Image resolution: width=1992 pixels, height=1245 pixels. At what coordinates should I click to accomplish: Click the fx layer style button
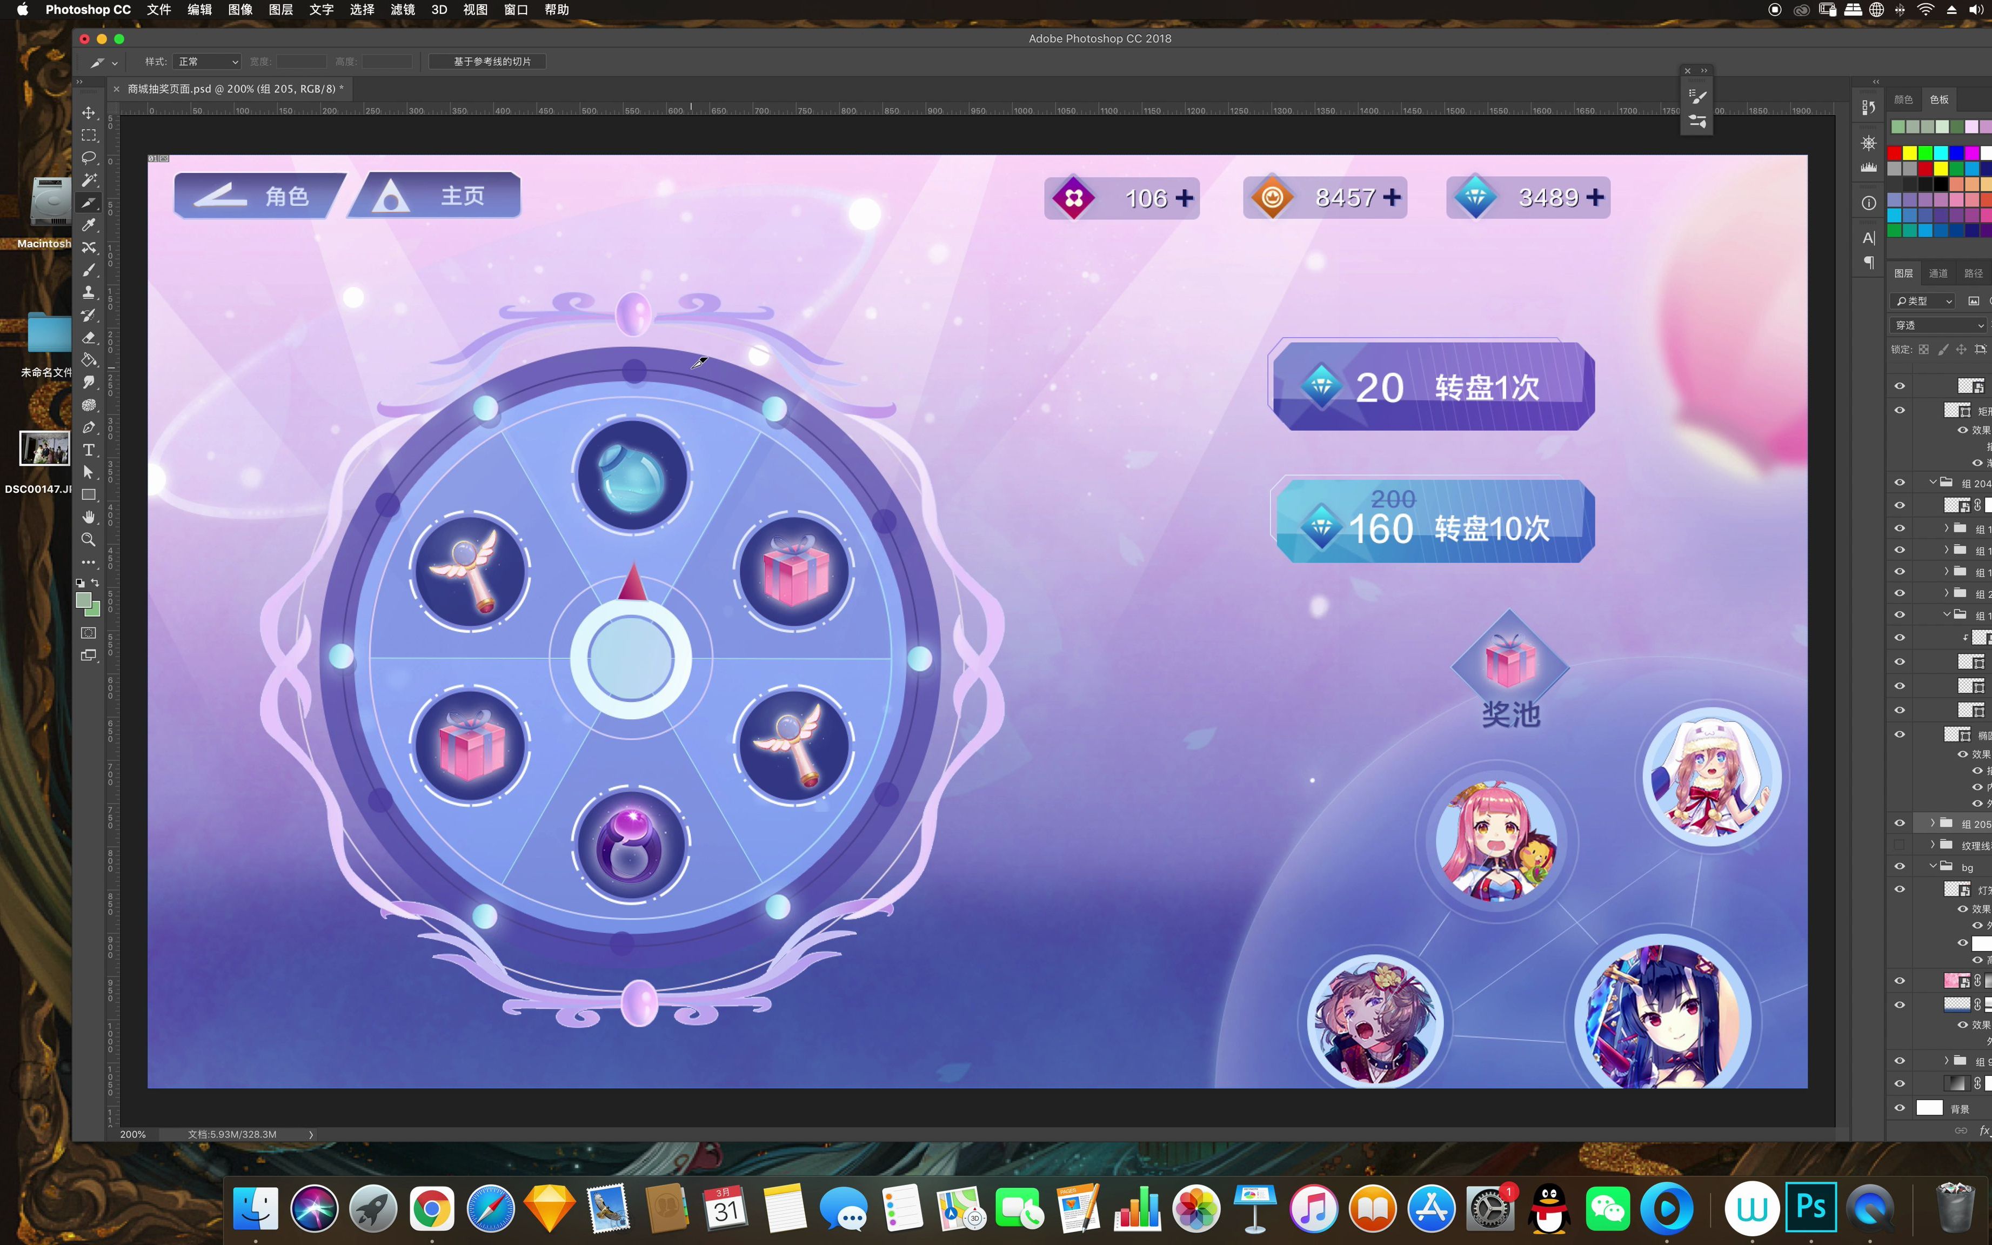1984,1130
